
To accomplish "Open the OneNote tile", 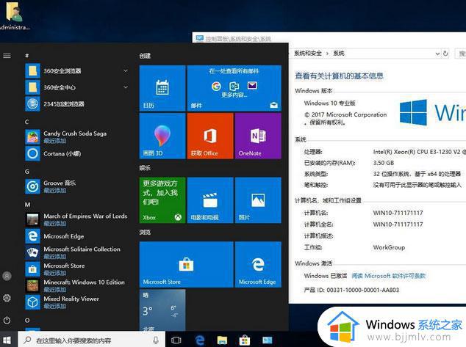I will tap(258, 136).
